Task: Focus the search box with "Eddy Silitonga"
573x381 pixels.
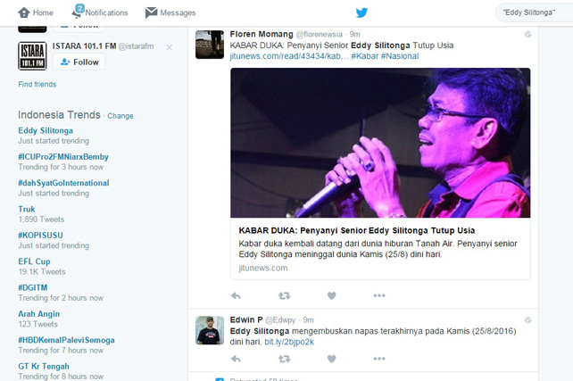Action: coord(535,12)
